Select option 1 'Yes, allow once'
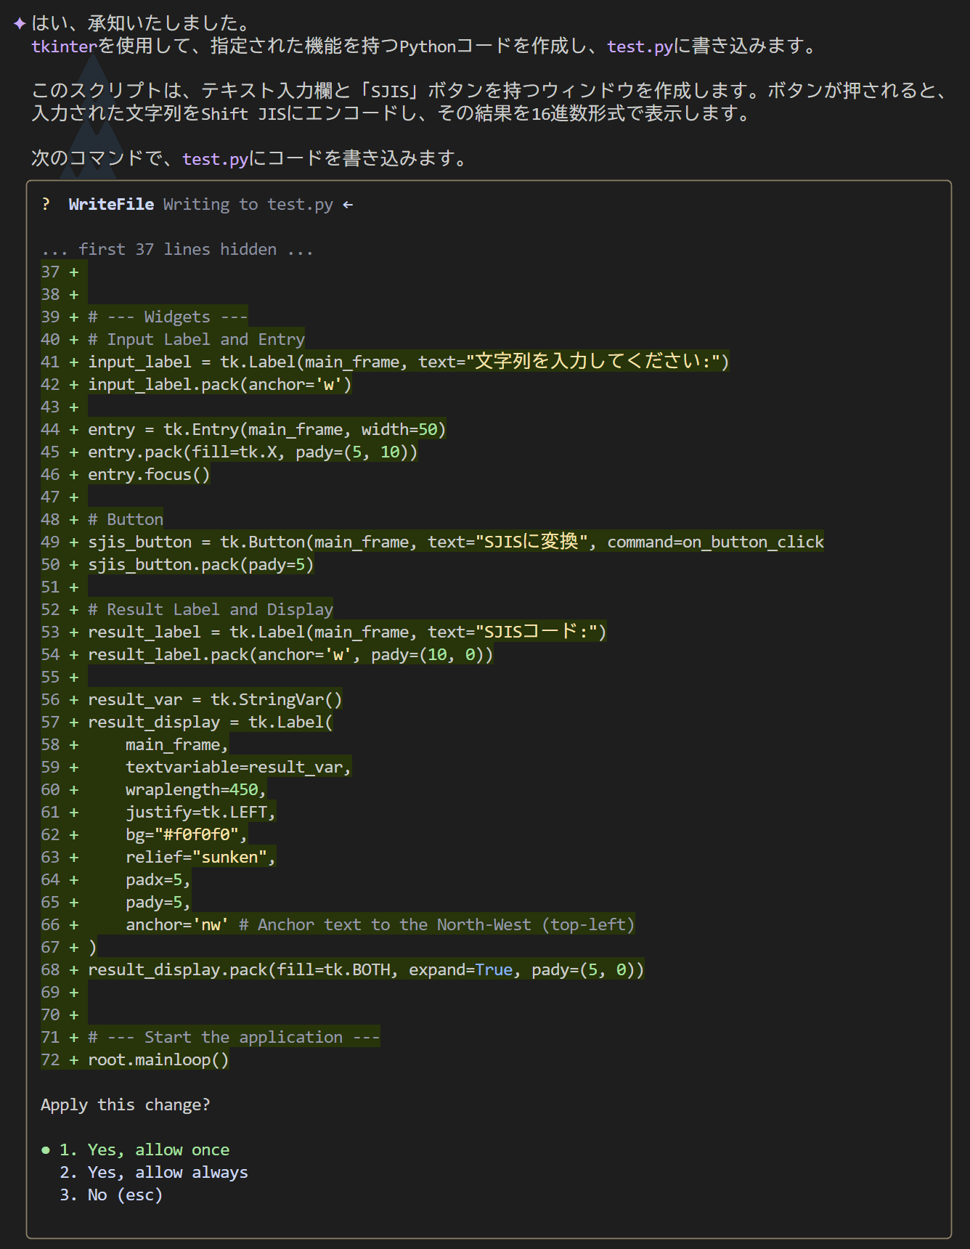The image size is (970, 1249). (144, 1150)
